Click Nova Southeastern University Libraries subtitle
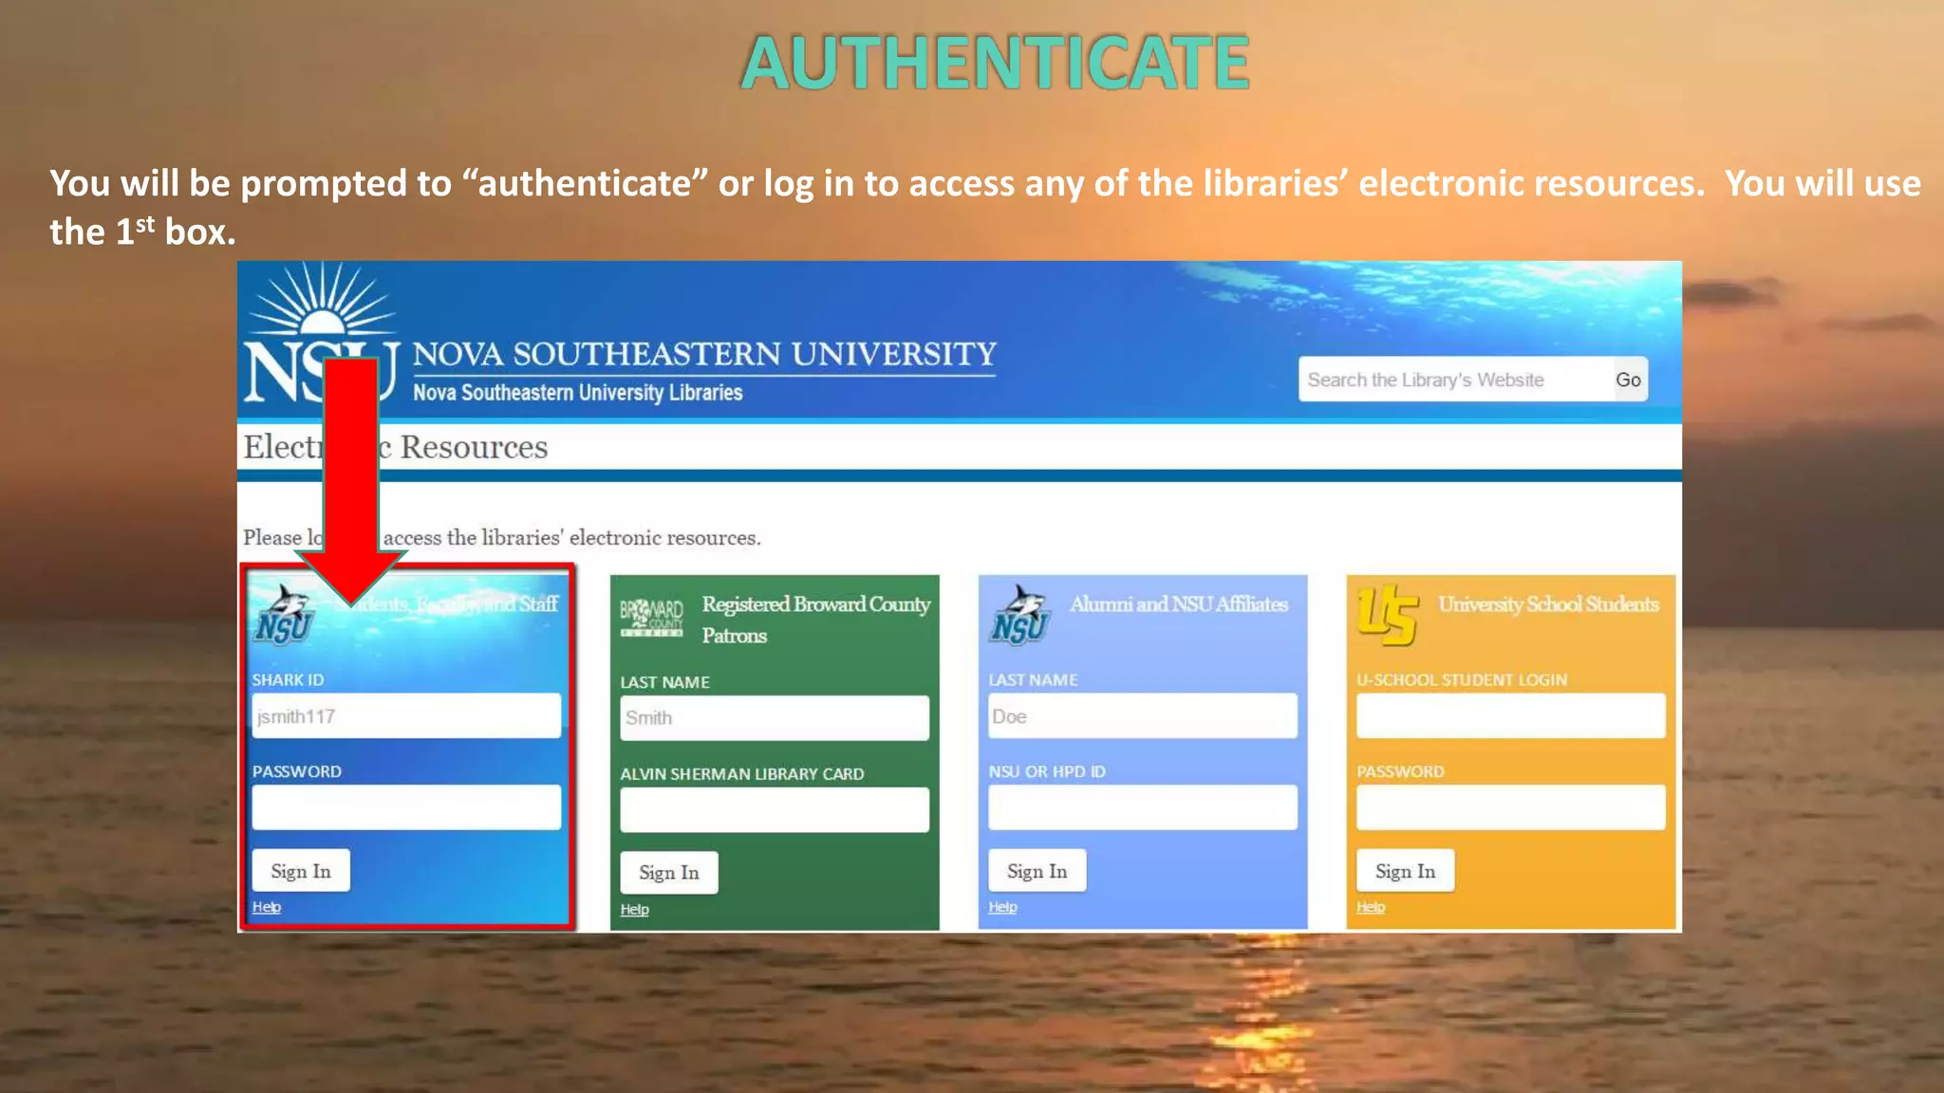The width and height of the screenshot is (1944, 1093). tap(577, 393)
